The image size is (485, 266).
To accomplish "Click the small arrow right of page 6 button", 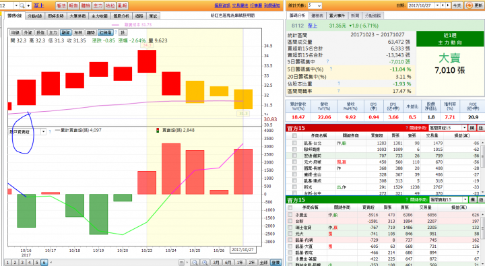I will coord(51,263).
